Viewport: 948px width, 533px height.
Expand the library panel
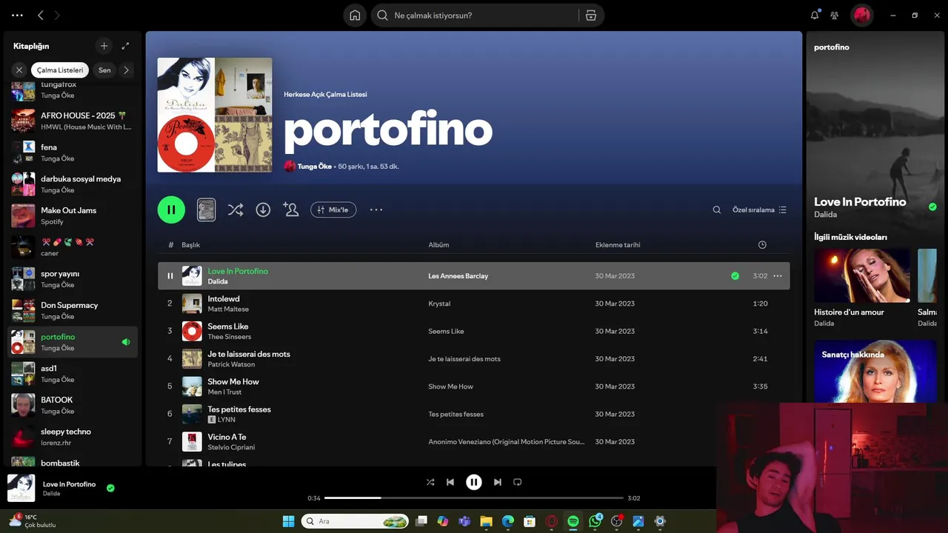click(x=125, y=46)
